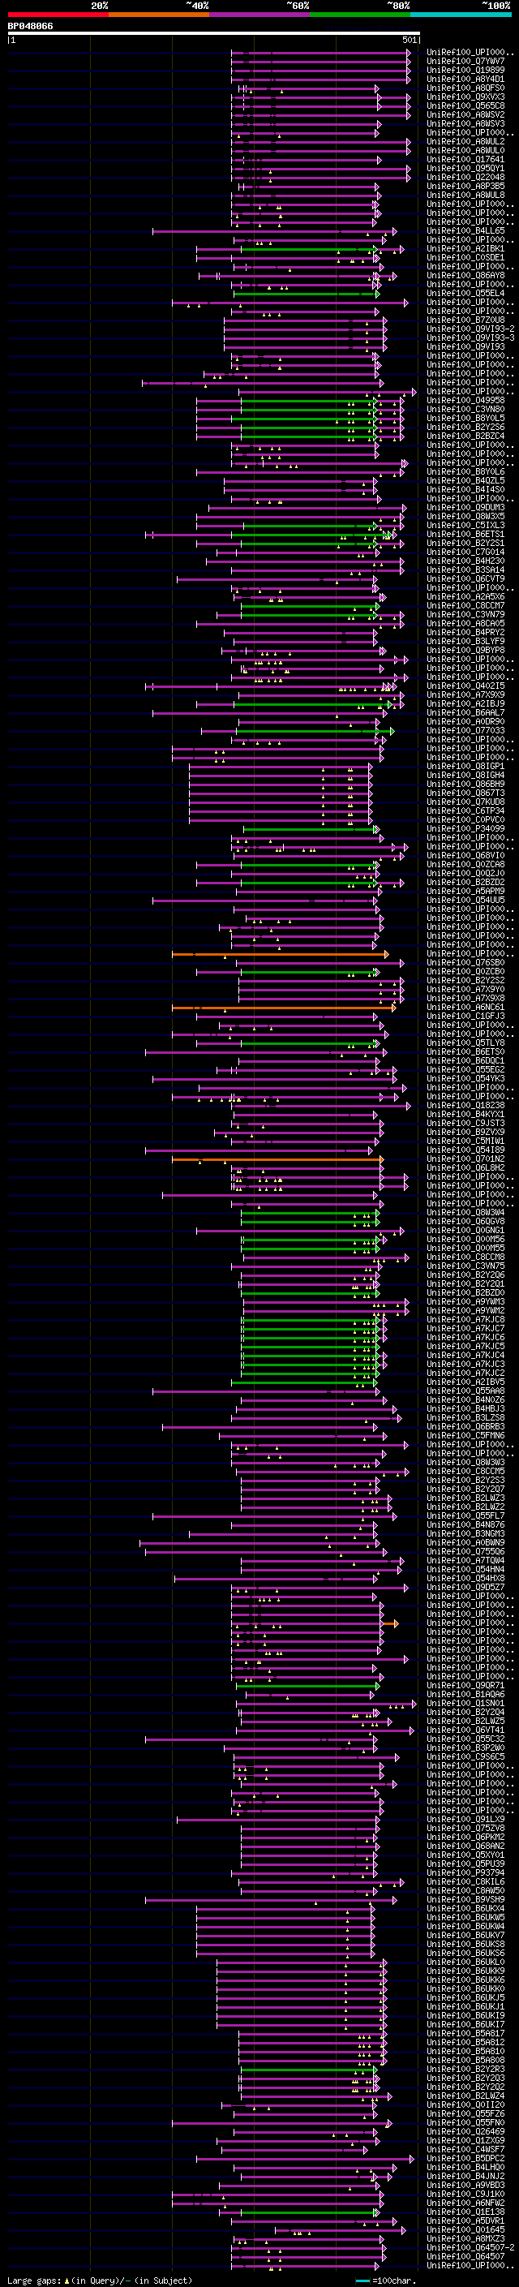Open hit UniRef100_Q19899
Viewport: 519px width, 2287px height.
[x=465, y=71]
